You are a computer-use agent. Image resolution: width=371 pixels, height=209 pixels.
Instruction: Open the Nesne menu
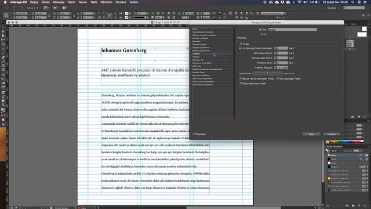(x=82, y=2)
